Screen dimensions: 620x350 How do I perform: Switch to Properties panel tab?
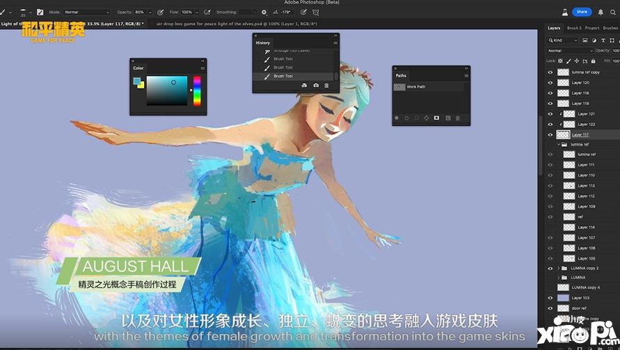tap(592, 28)
